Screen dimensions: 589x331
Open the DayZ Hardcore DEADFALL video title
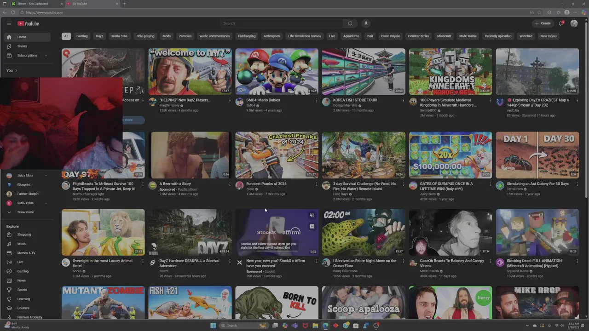tap(191, 263)
